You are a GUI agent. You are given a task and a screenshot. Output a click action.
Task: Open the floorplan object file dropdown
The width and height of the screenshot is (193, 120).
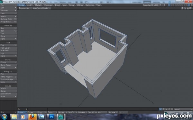(x=152, y=5)
